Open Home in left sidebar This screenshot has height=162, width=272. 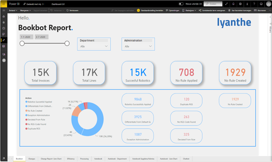[x=4, y=17]
